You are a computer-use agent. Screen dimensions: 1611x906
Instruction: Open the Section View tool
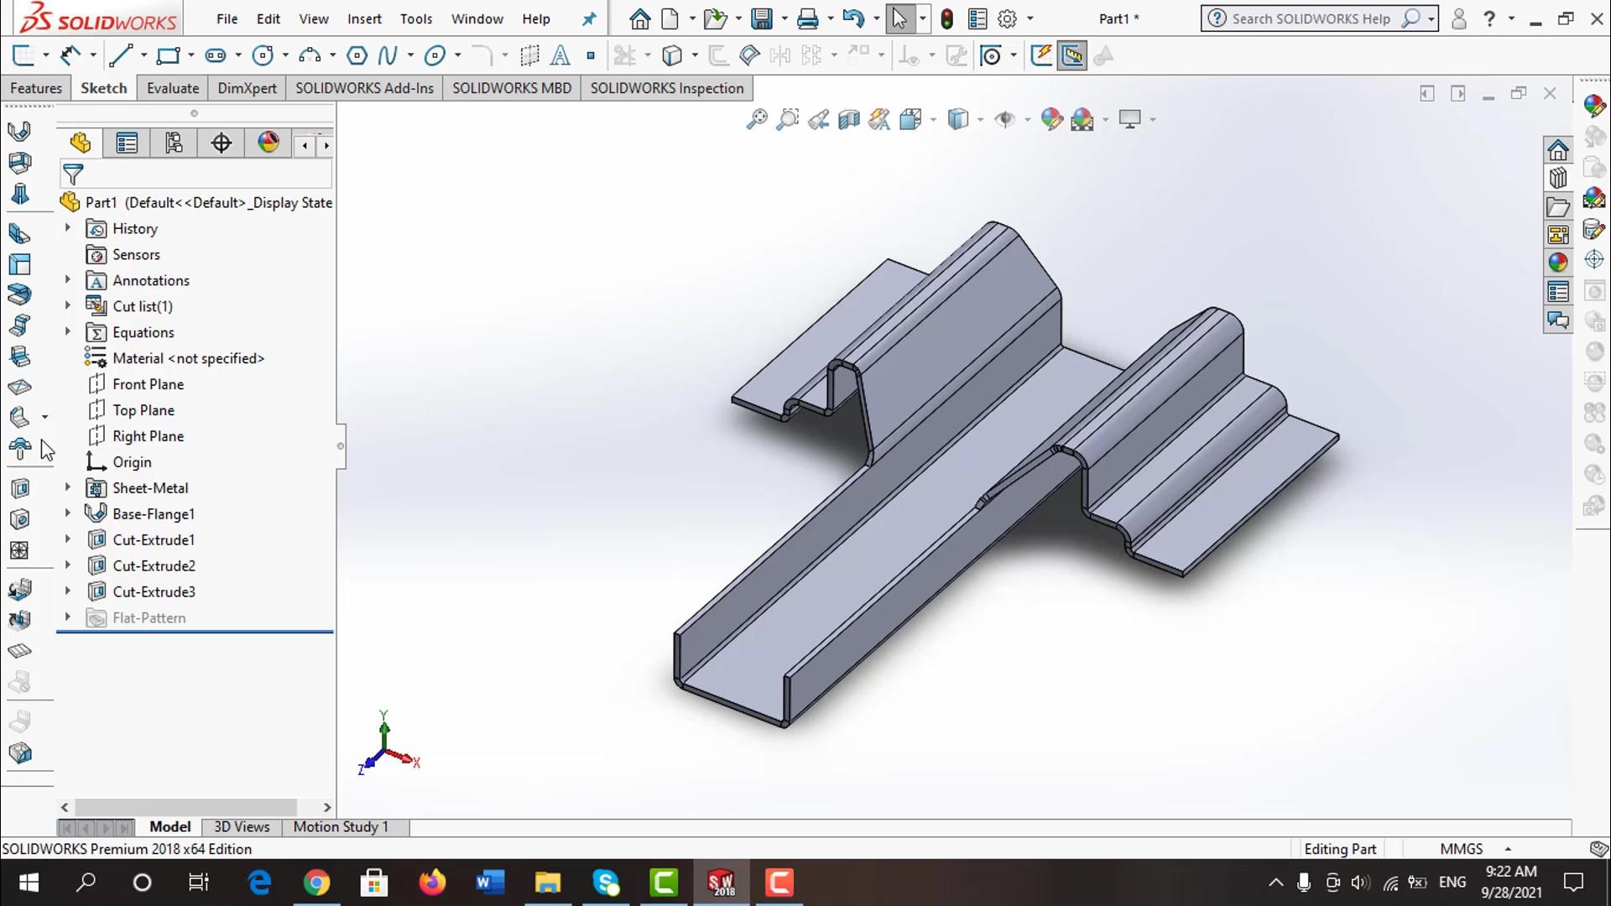pyautogui.click(x=848, y=119)
